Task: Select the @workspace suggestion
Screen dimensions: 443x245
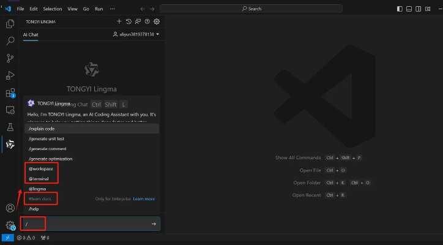Action: point(42,168)
